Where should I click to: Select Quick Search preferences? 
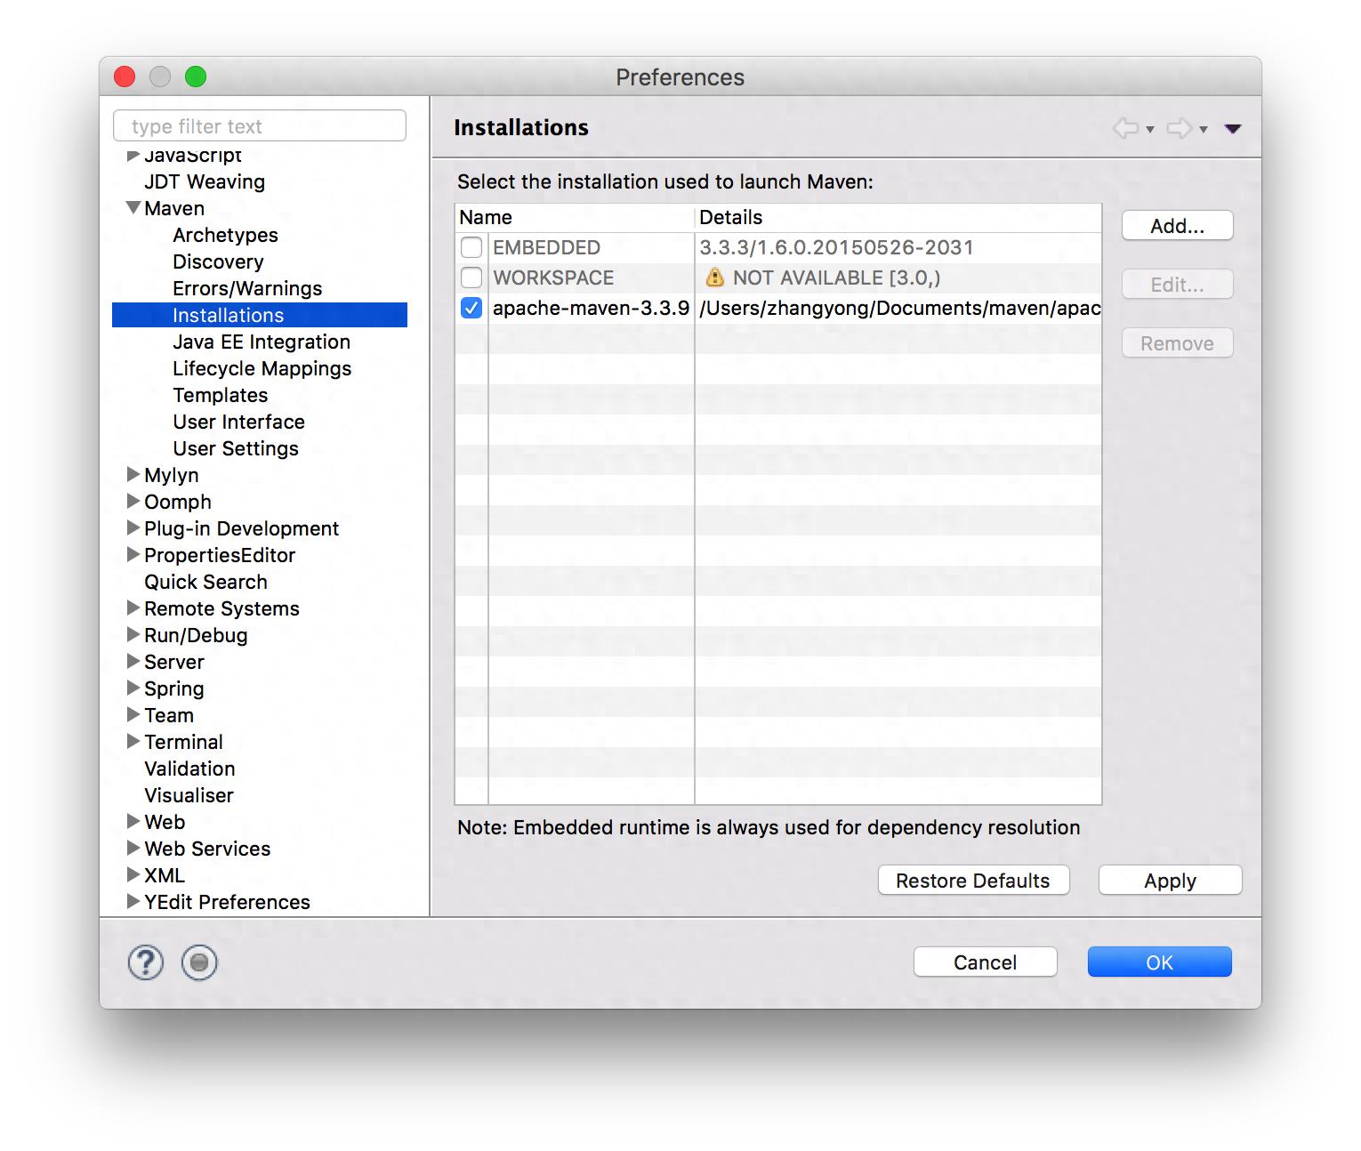(x=205, y=582)
